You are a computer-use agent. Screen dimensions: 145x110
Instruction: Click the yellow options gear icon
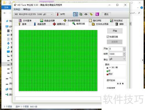(x=91, y=14)
